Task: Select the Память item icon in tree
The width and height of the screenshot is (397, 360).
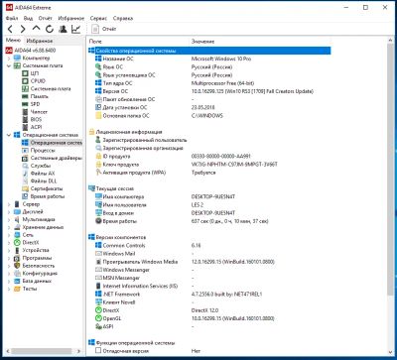Action: click(x=25, y=96)
